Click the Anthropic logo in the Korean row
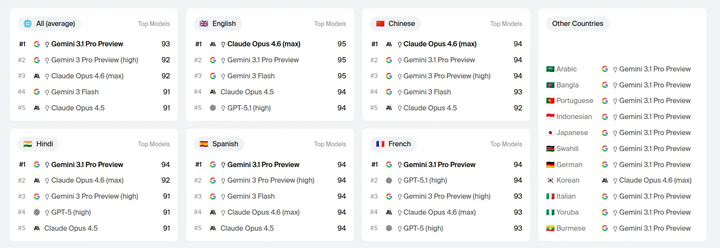This screenshot has height=248, width=720. click(605, 180)
